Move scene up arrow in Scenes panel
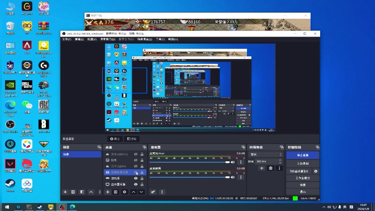This screenshot has width=375, height=211. (x=91, y=192)
